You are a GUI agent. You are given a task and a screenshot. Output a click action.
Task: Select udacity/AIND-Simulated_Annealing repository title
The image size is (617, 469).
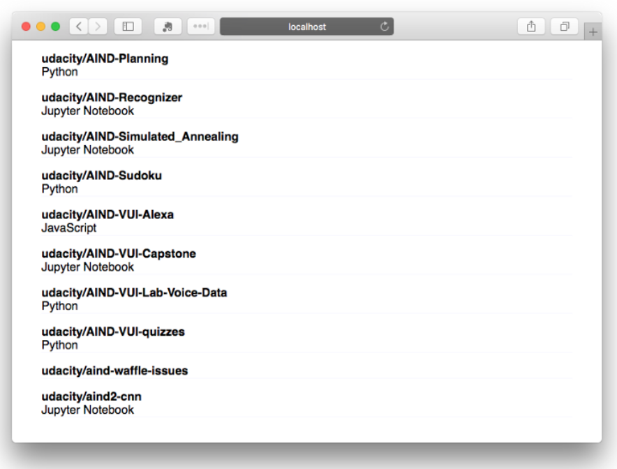140,137
